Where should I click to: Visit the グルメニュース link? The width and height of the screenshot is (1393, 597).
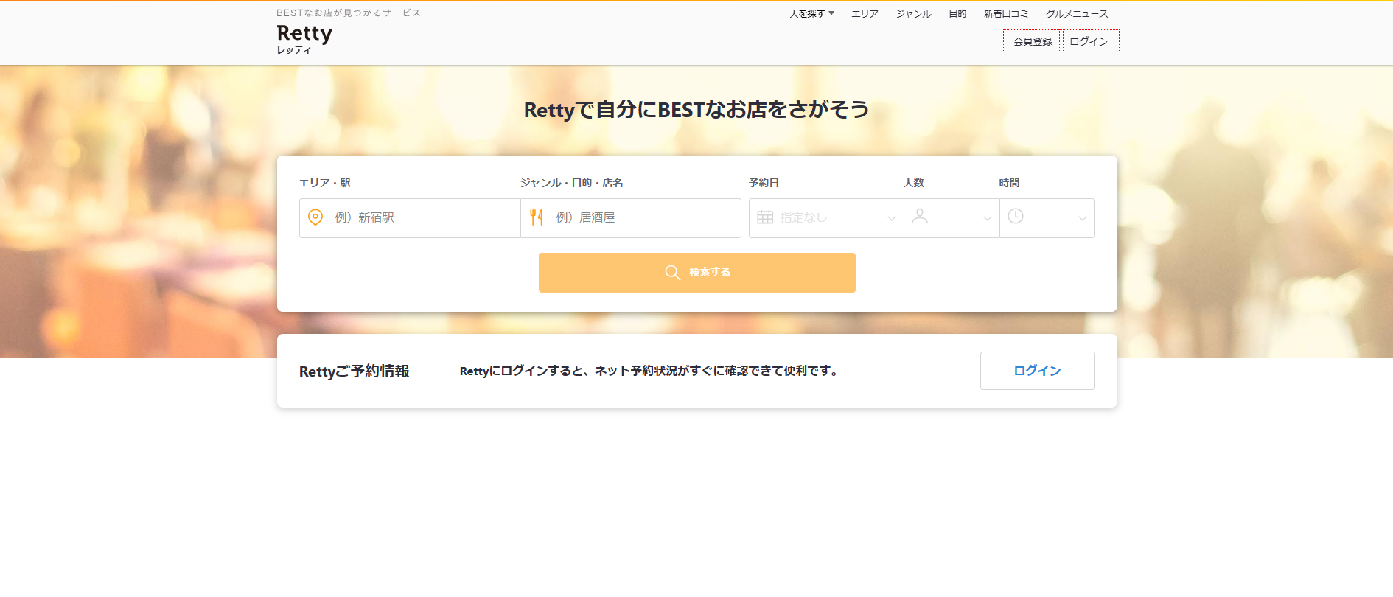1077,13
